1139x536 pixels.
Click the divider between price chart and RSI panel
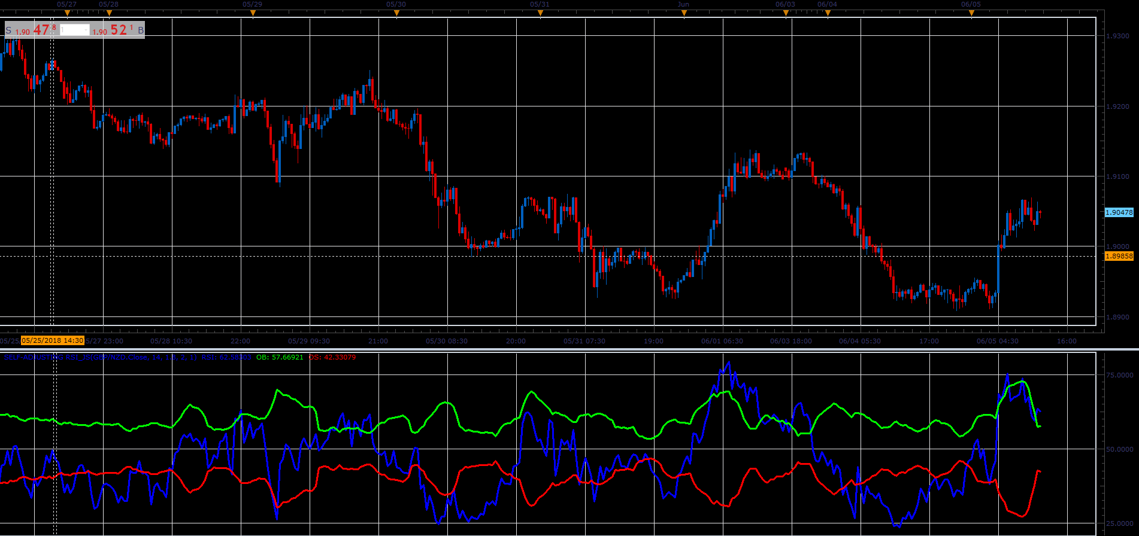(569, 349)
